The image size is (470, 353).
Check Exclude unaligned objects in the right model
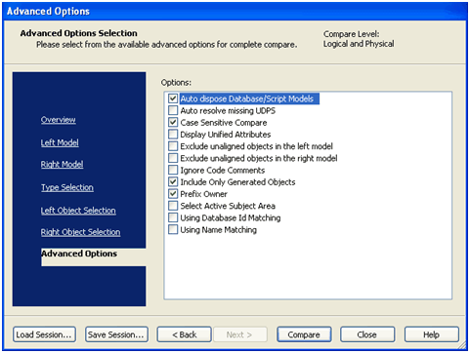pyautogui.click(x=173, y=158)
